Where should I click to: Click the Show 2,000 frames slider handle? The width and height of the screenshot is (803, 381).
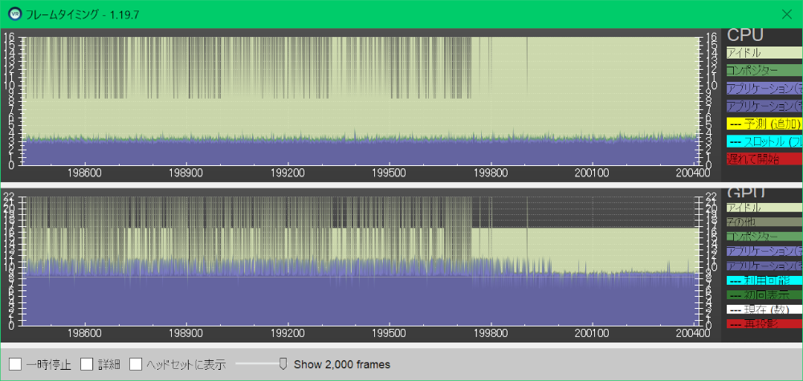tap(283, 364)
